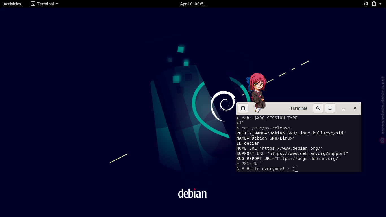
Task: Click the 'x11' output line
Action: click(240, 123)
